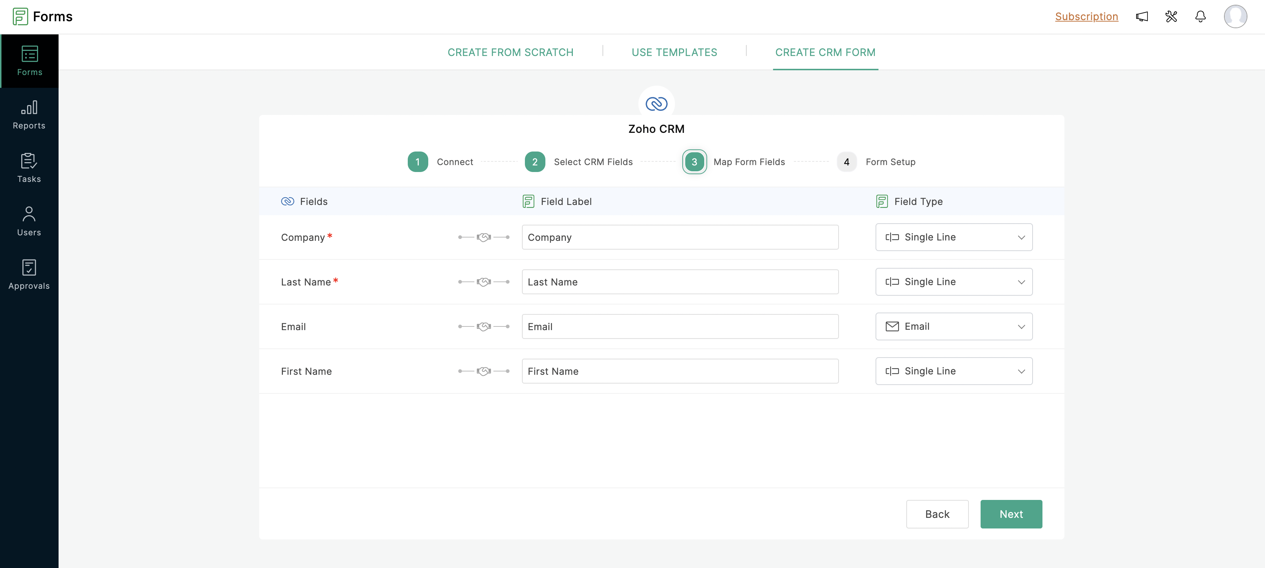Open notifications bell
This screenshot has height=568, width=1265.
pyautogui.click(x=1200, y=17)
